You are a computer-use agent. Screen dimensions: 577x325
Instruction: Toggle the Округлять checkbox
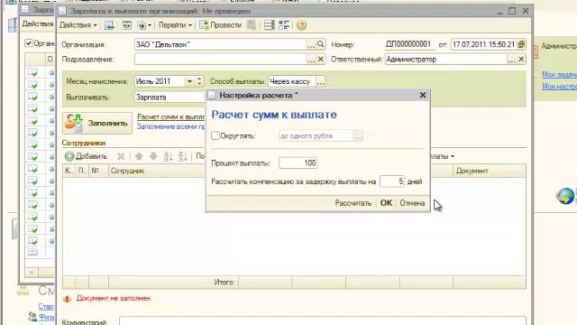[215, 135]
